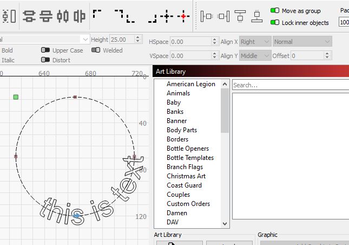Toggle Move as group switch

coord(275,10)
